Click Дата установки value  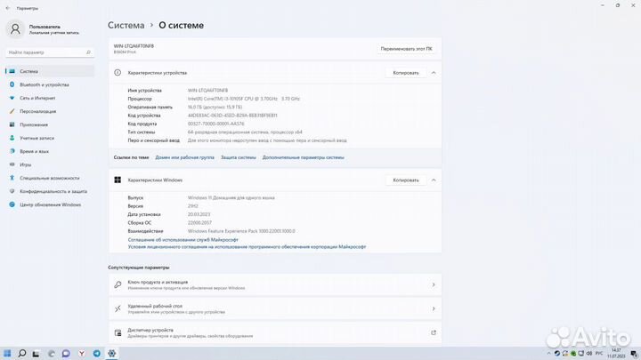[x=199, y=214]
